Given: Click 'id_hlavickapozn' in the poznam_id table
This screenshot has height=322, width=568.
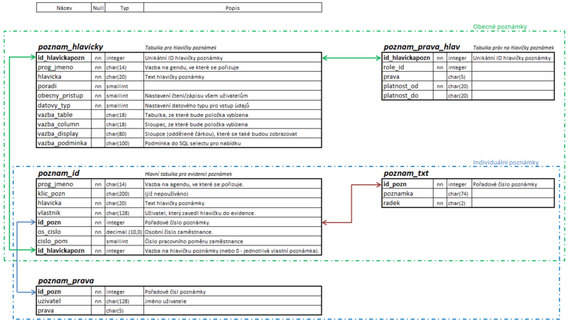Looking at the screenshot, I should (x=61, y=251).
